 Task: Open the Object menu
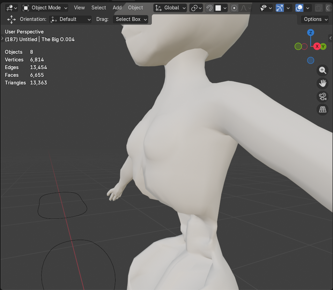coord(135,8)
